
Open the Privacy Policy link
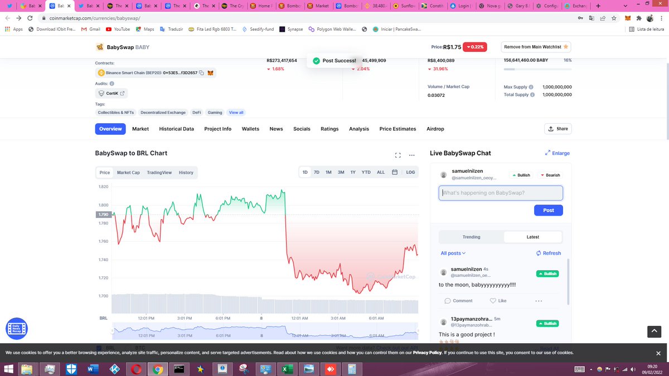428,353
